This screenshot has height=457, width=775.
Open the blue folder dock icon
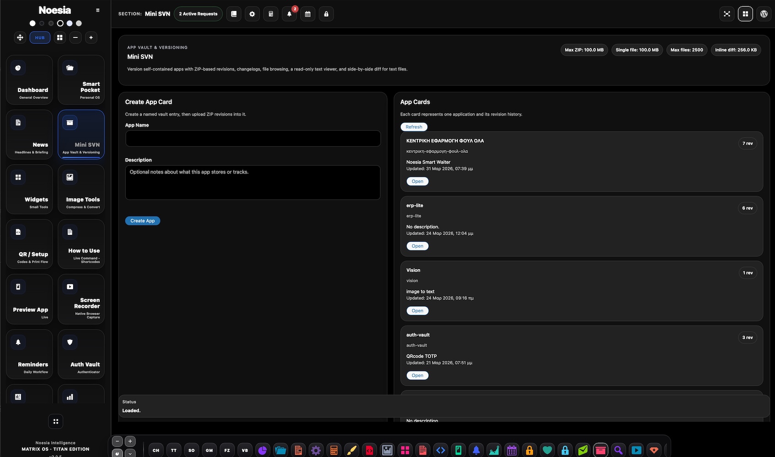point(280,450)
